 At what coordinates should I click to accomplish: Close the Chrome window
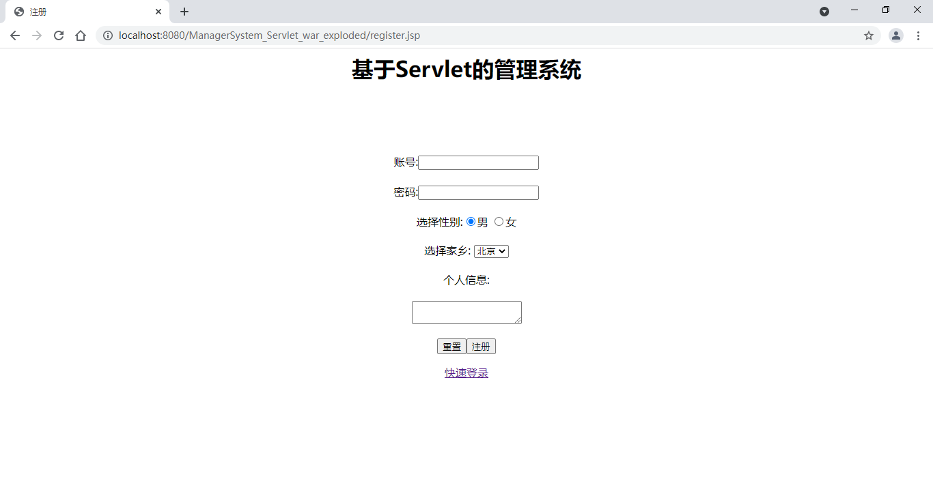917,10
